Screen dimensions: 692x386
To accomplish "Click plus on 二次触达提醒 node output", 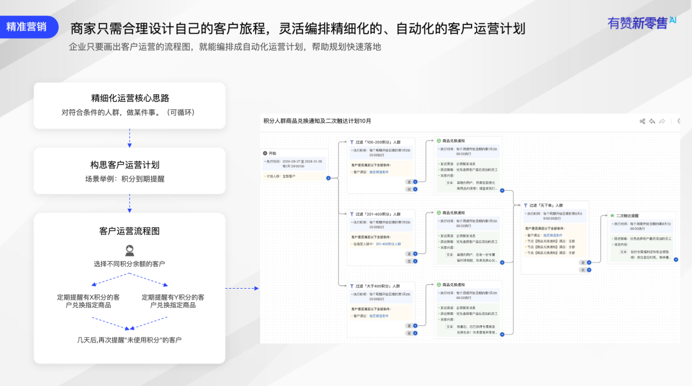I will (675, 259).
